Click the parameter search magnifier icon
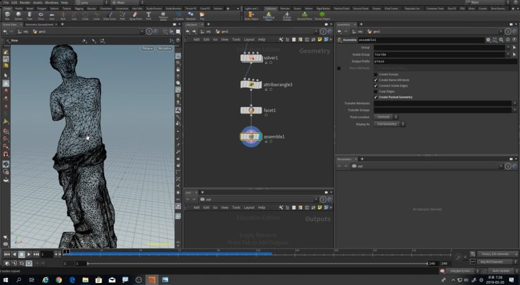 tap(501, 40)
